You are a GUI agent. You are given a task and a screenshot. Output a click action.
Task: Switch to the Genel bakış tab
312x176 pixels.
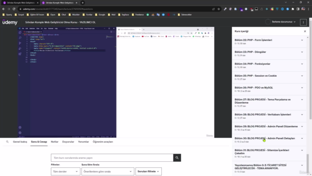pos(20,142)
